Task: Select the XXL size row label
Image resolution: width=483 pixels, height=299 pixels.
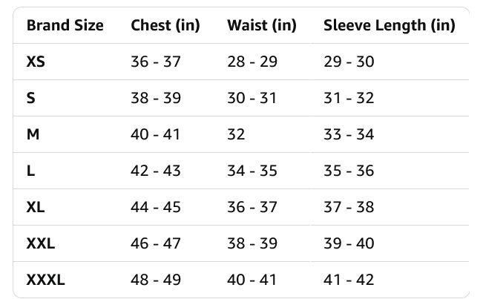Action: [41, 243]
